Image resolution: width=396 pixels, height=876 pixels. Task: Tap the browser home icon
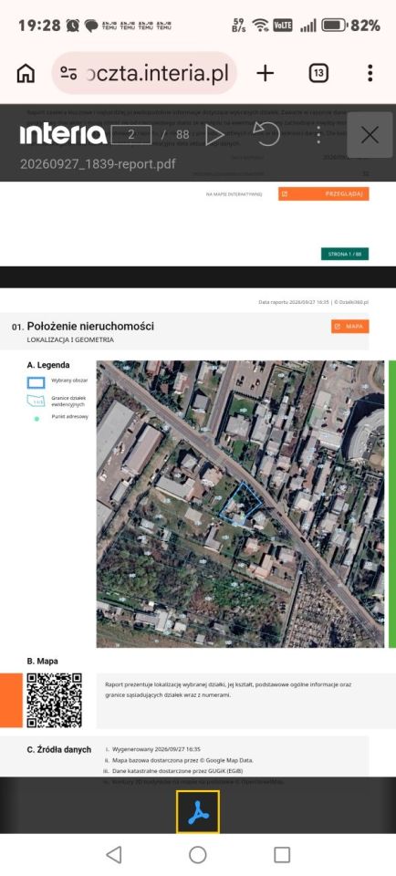pyautogui.click(x=26, y=73)
